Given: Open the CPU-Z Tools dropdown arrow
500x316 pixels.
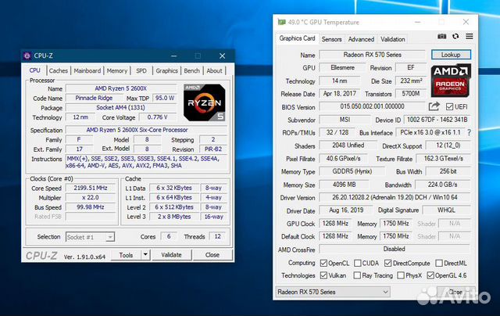Looking at the screenshot, I should [x=145, y=254].
